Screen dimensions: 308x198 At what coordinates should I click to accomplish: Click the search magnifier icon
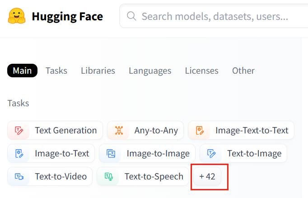132,17
